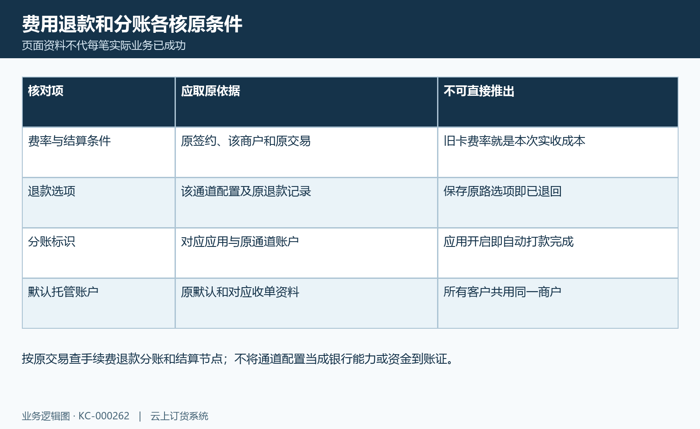This screenshot has width=700, height=429.
Task: Select the cell 该通道配置及原退款记录
Action: point(306,203)
